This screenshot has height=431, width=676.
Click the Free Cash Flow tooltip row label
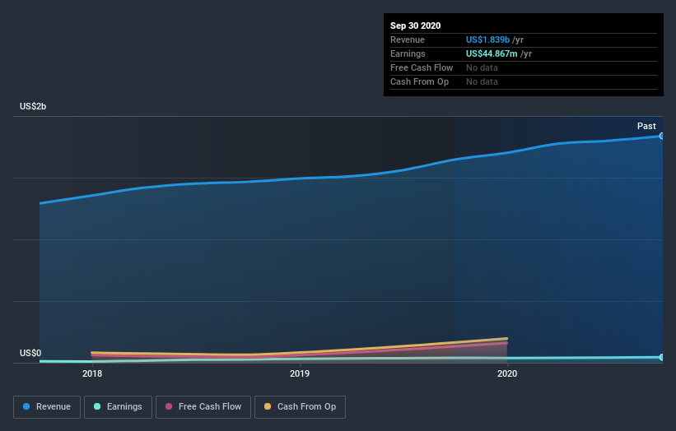point(422,67)
